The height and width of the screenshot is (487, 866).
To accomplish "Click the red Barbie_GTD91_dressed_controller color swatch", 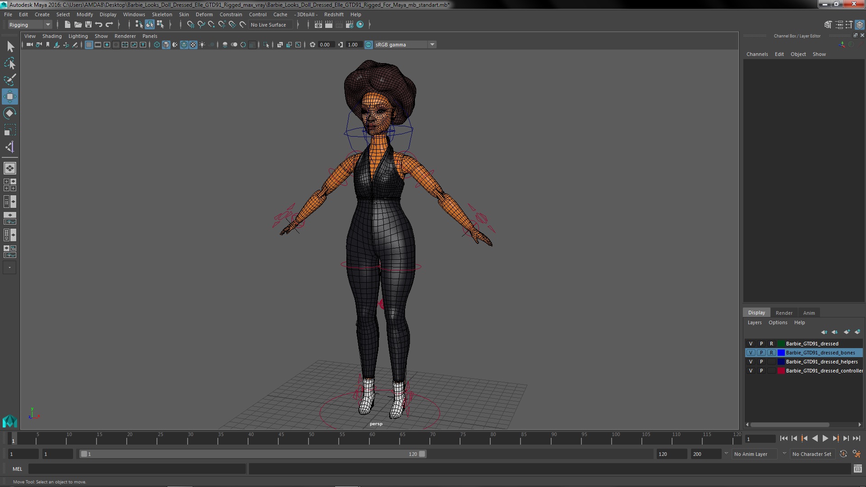I will pos(781,371).
